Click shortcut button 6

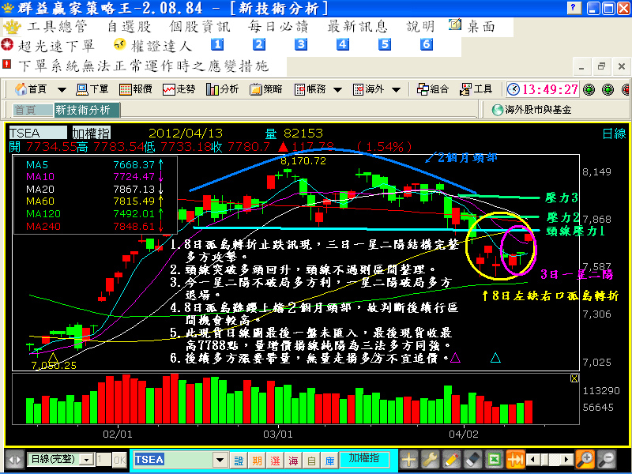pos(427,44)
